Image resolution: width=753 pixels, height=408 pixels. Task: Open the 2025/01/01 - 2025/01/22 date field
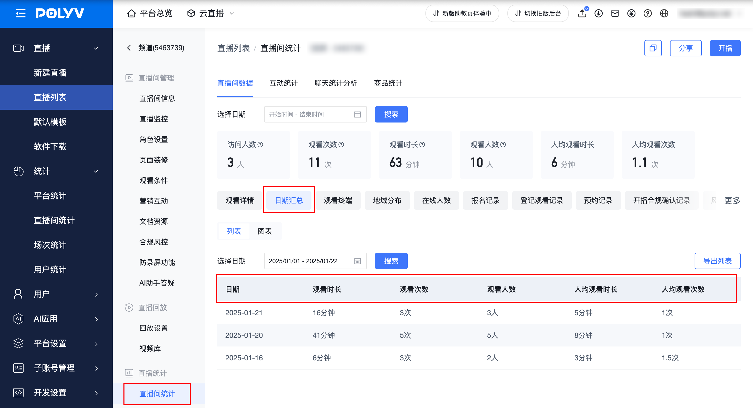(315, 261)
